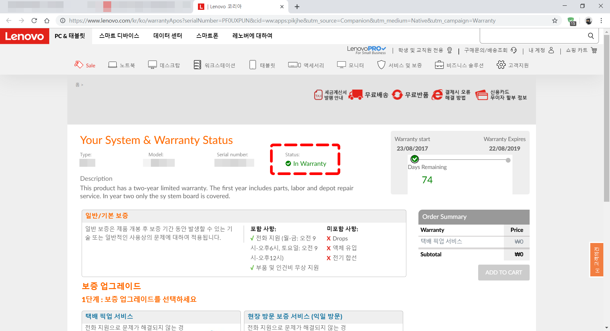Click Warranty Expires date 22/08/2019
610x331 pixels.
(x=504, y=149)
